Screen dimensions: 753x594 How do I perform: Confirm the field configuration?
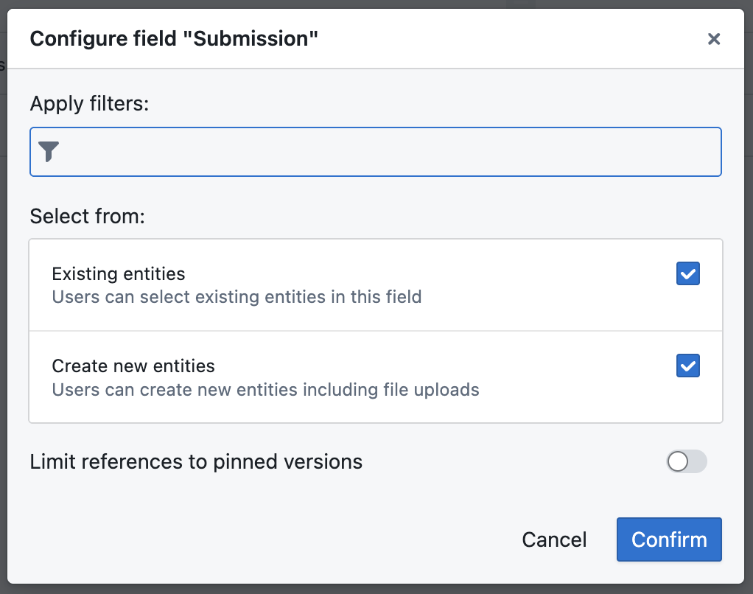coord(669,539)
